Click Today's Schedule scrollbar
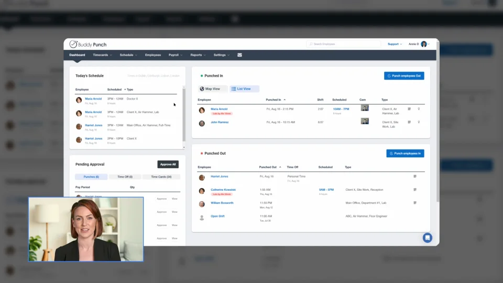The width and height of the screenshot is (503, 283). [184, 115]
